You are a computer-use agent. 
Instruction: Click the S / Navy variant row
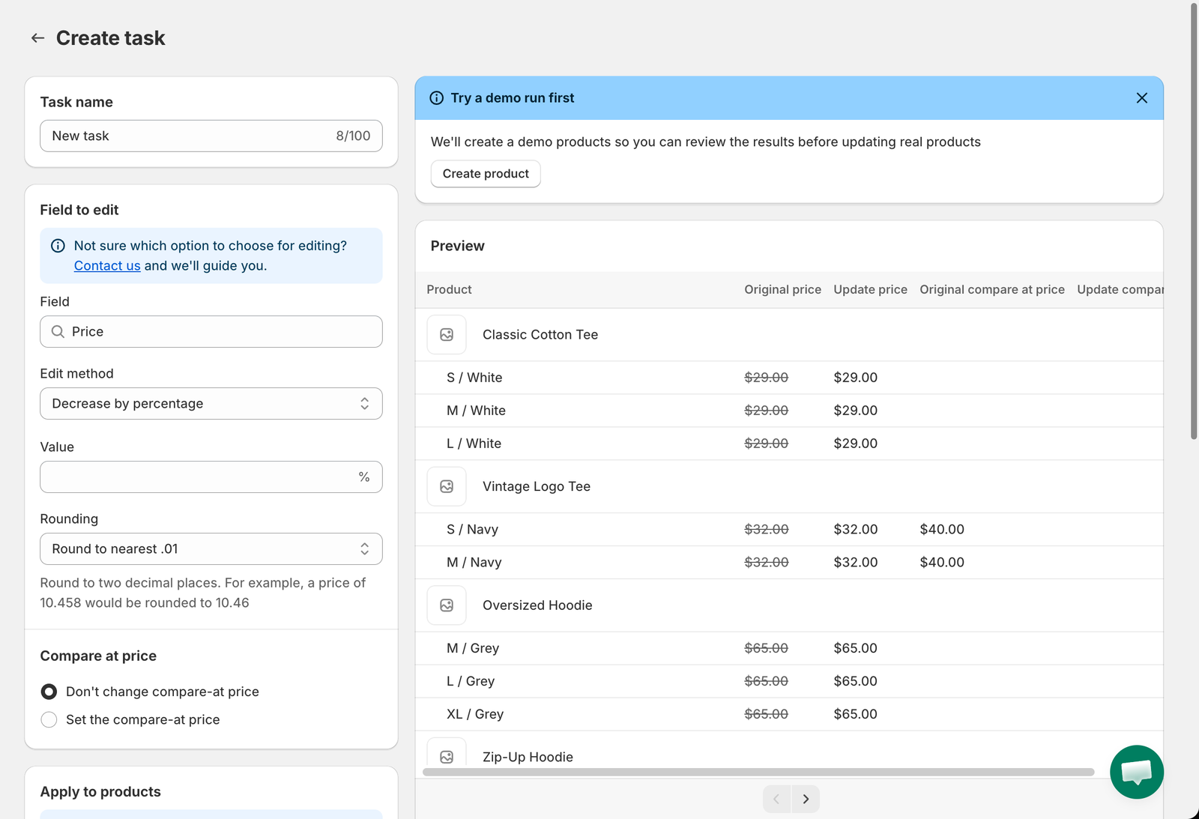point(789,530)
